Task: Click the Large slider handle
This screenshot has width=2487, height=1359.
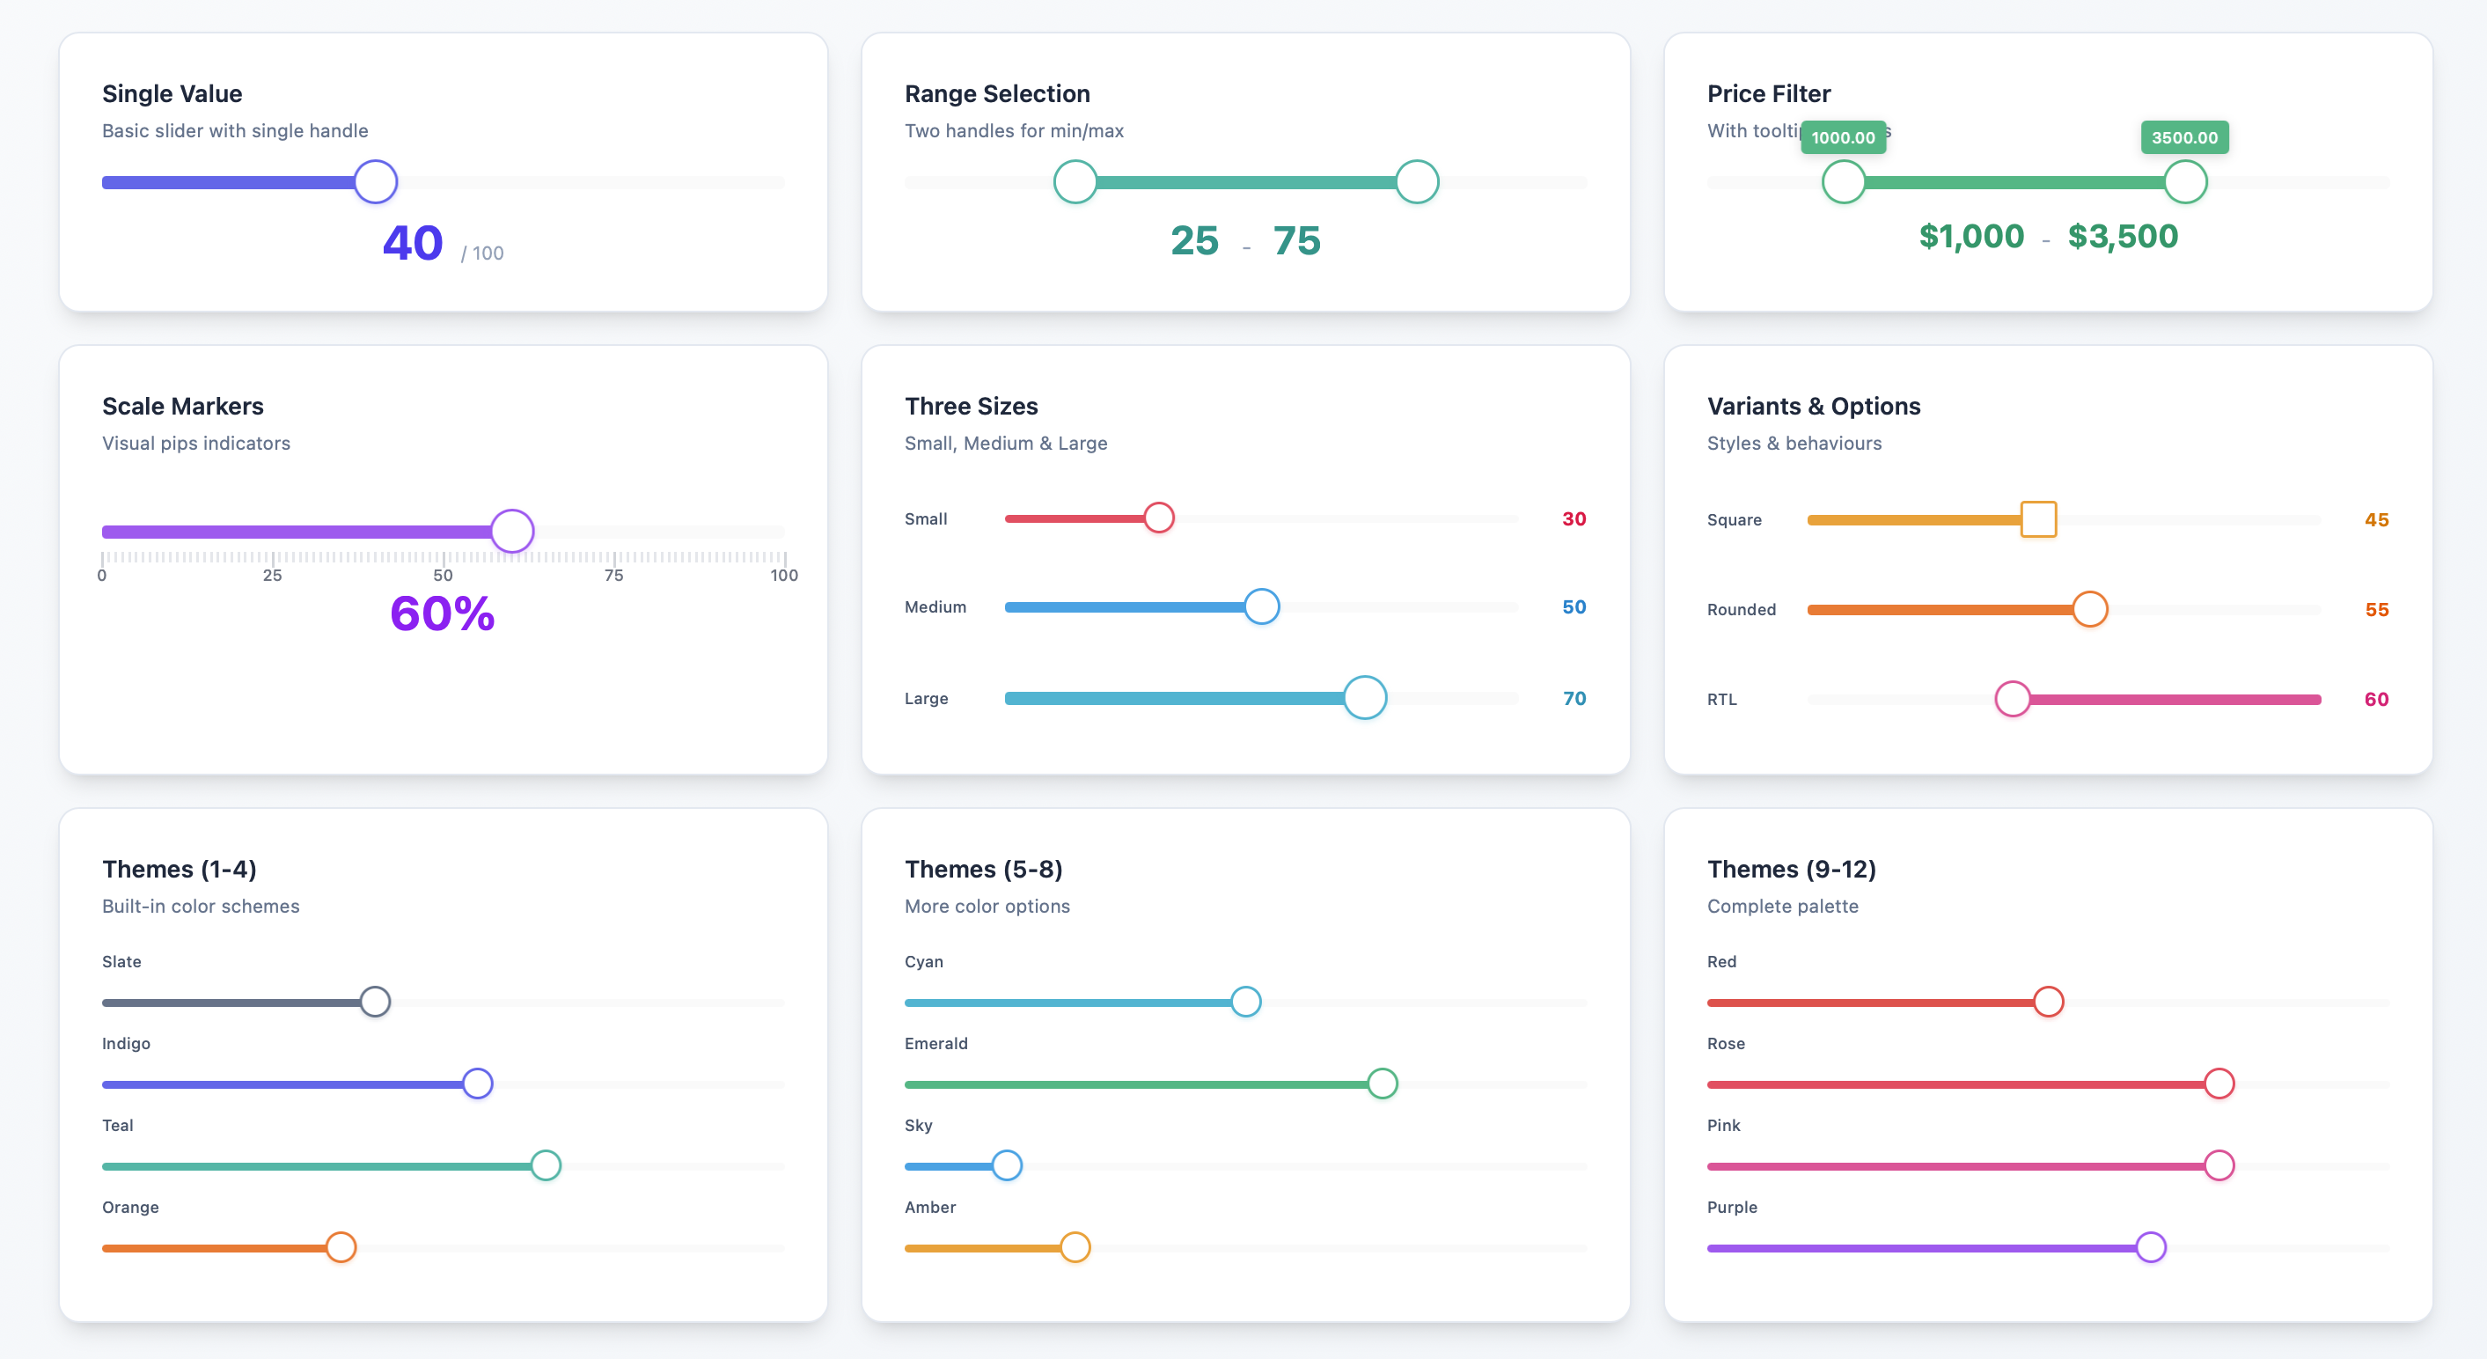Action: point(1364,697)
